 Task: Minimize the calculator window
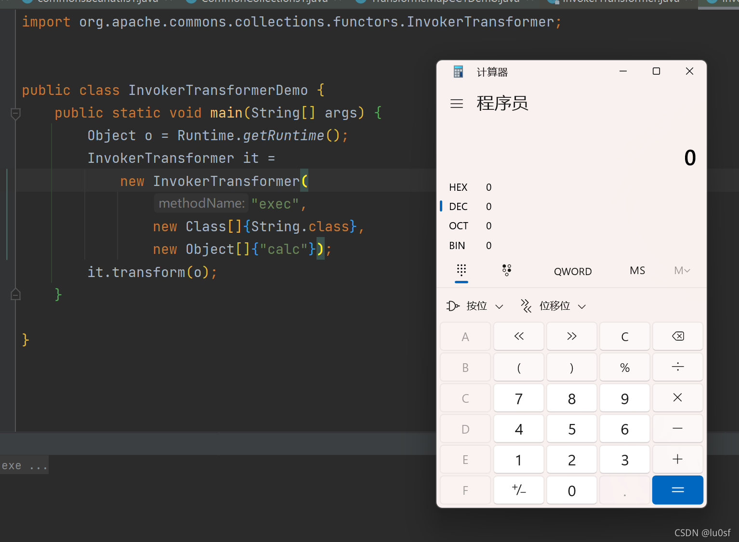click(623, 71)
